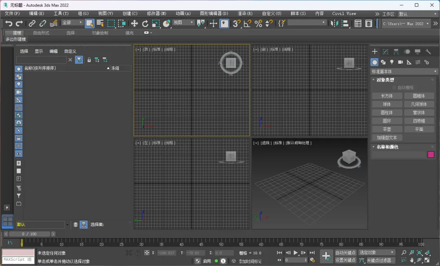Click the Mirror tool icon

pyautogui.click(x=335, y=24)
